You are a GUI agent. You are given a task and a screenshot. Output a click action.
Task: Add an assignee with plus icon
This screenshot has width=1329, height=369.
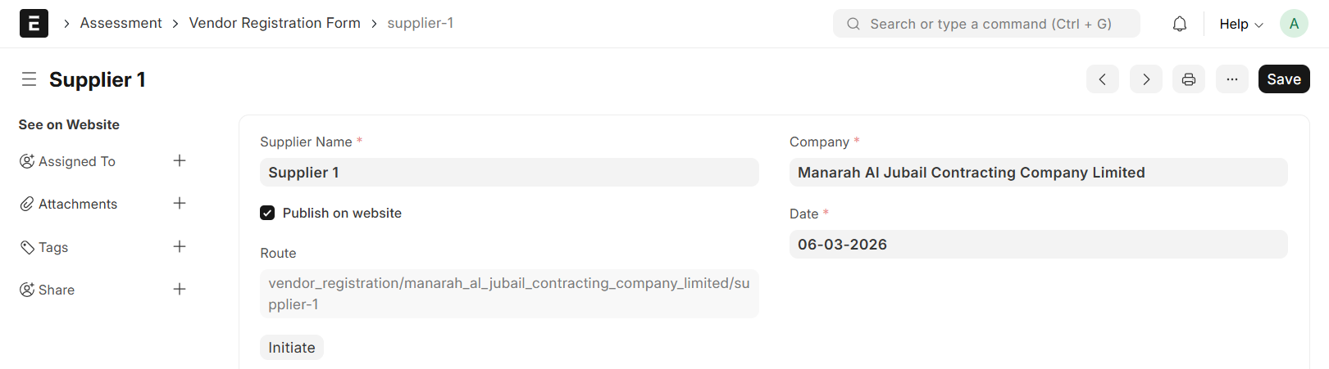pyautogui.click(x=180, y=161)
